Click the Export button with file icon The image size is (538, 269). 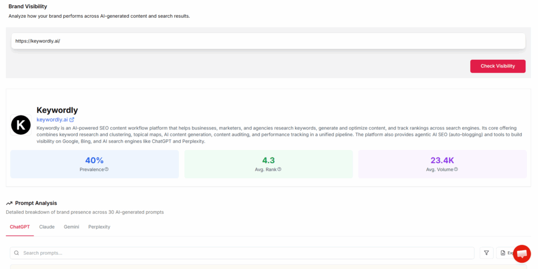[x=504, y=253]
